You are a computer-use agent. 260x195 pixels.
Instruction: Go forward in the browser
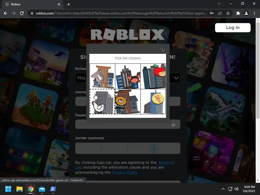point(14,13)
